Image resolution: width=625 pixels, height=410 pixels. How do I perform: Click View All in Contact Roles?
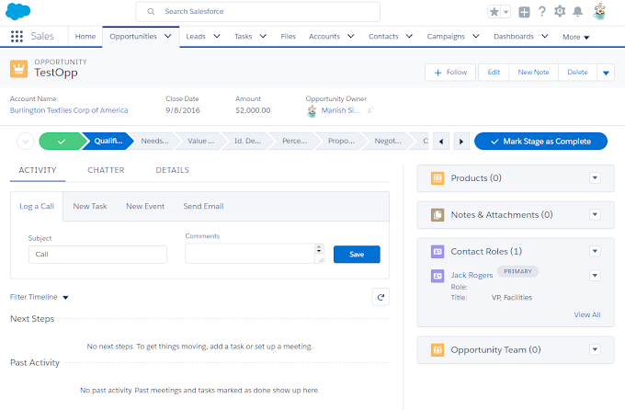[x=587, y=314]
